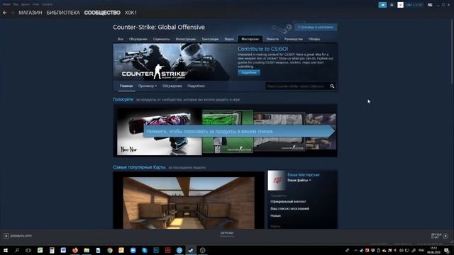Open friends and chat plus icon
The height and width of the screenshot is (255, 454).
445,236
